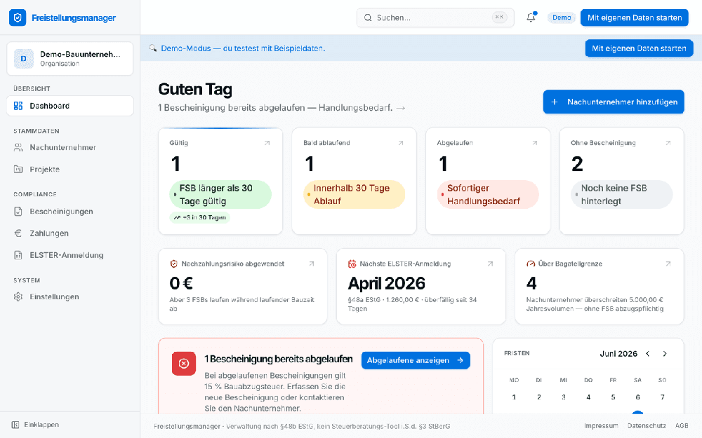The width and height of the screenshot is (702, 438).
Task: Open Nachunternehmer in the sidebar
Action: click(69, 147)
